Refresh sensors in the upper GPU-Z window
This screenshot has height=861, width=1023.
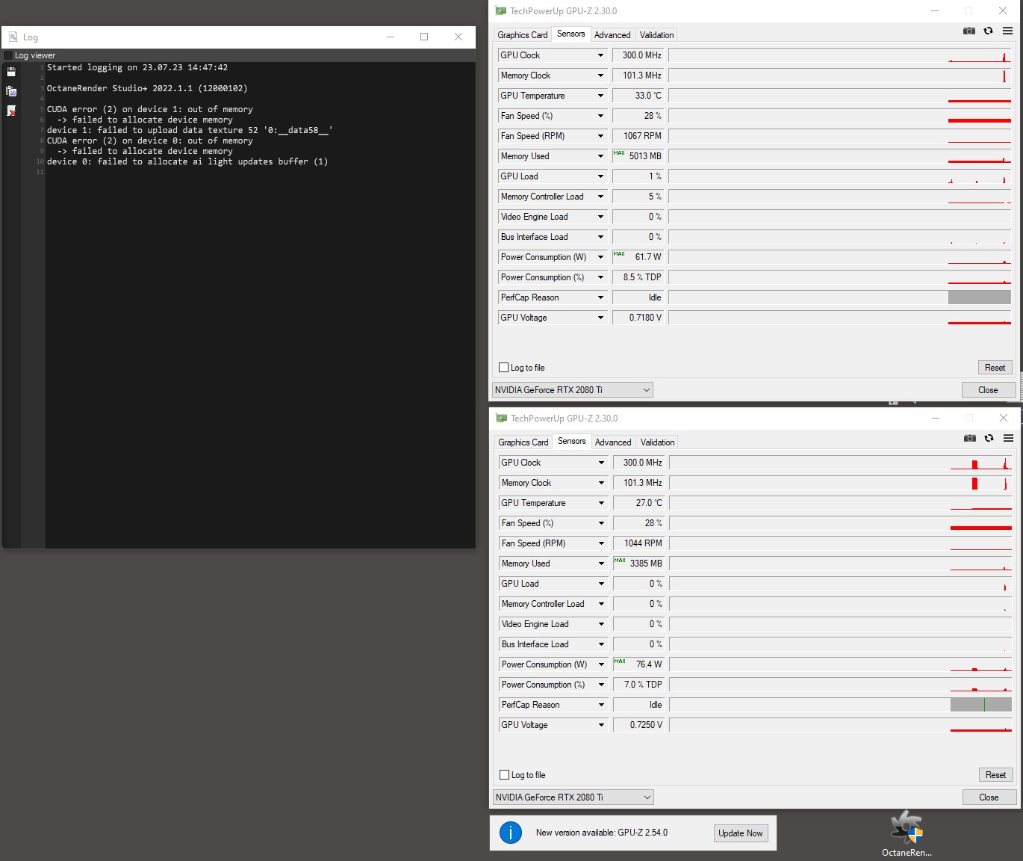[988, 31]
